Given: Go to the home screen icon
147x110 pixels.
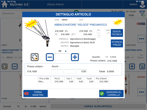Looking at the screenshot, I should (5, 5).
